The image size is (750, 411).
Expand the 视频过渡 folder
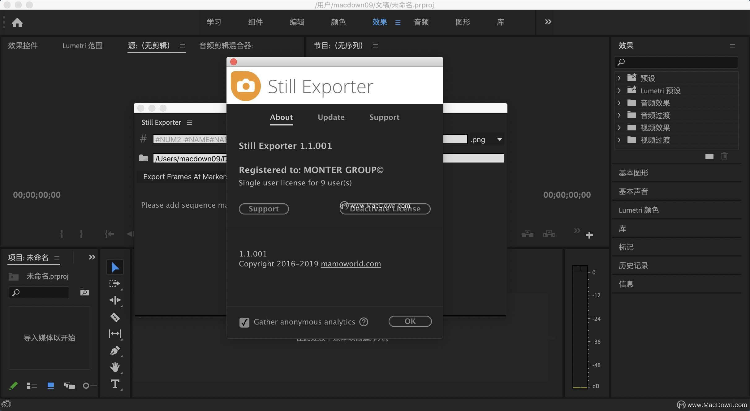coord(619,140)
